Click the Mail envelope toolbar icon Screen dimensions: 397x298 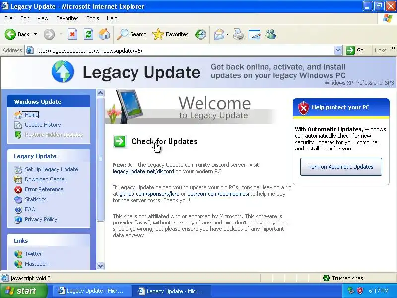coord(219,34)
